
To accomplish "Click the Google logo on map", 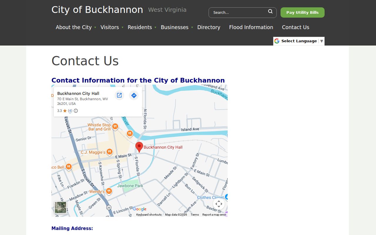I will (x=140, y=209).
